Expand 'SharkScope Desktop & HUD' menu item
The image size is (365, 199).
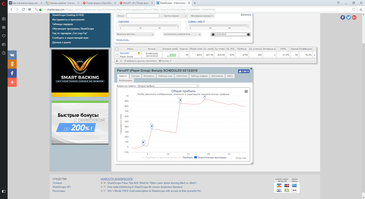pyautogui.click(x=80, y=15)
